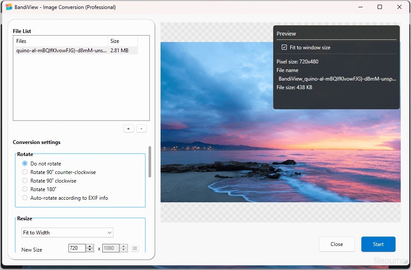Enable Auto-rotate according to EXIF info
The height and width of the screenshot is (270, 411).
point(25,198)
